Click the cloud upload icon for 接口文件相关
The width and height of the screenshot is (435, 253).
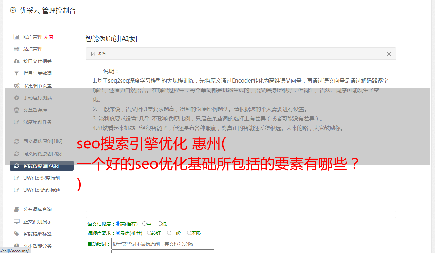pyautogui.click(x=16, y=61)
